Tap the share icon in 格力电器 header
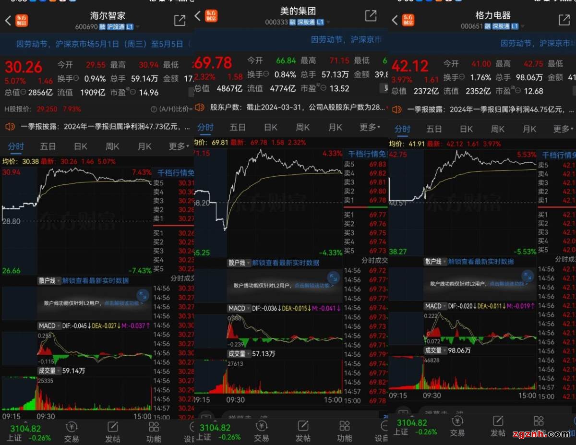 (564, 20)
